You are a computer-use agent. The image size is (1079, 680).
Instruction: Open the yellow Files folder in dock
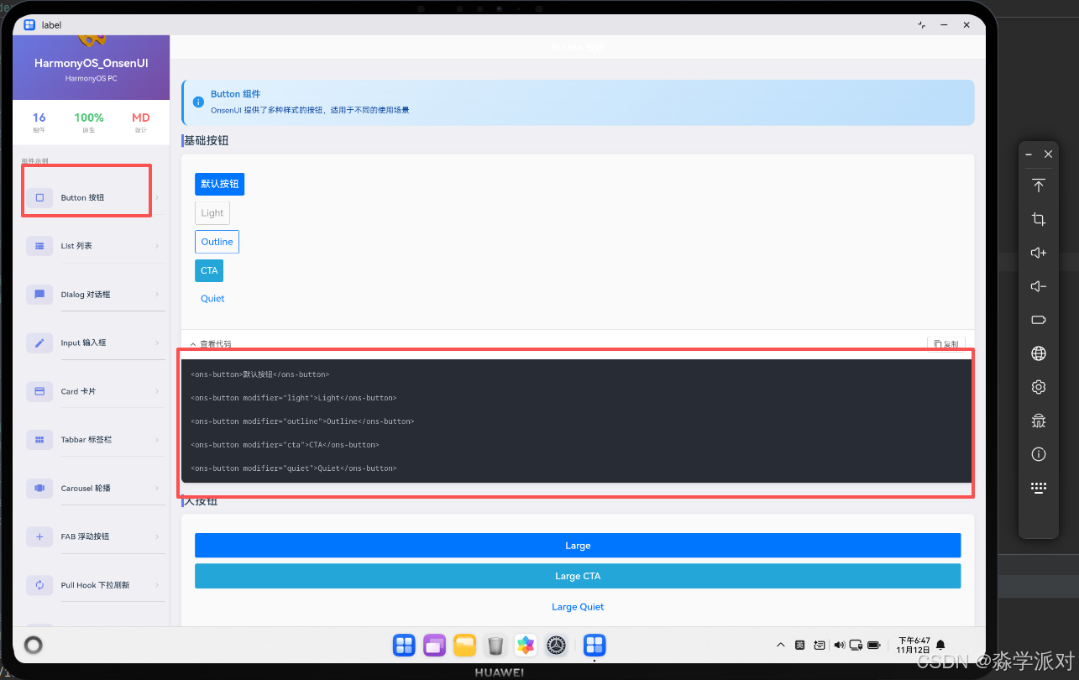[x=464, y=645]
